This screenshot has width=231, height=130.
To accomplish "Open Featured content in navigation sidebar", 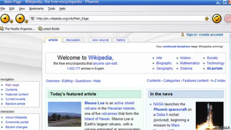I will [17, 94].
